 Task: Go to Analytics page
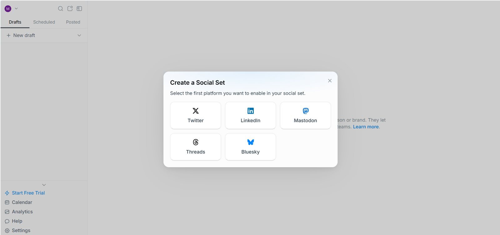pos(22,212)
